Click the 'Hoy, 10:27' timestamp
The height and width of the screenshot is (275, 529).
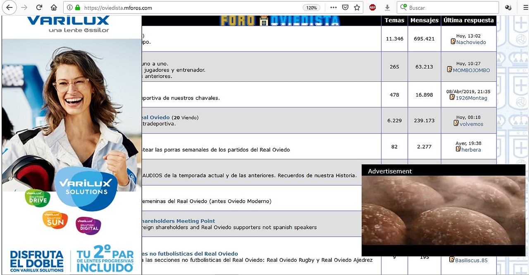(x=468, y=64)
